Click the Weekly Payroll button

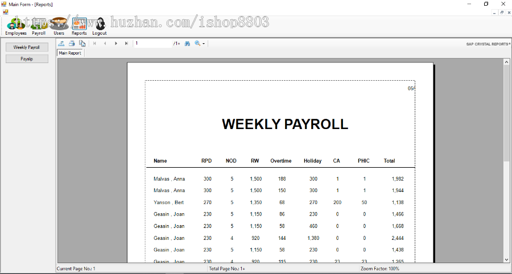(27, 47)
